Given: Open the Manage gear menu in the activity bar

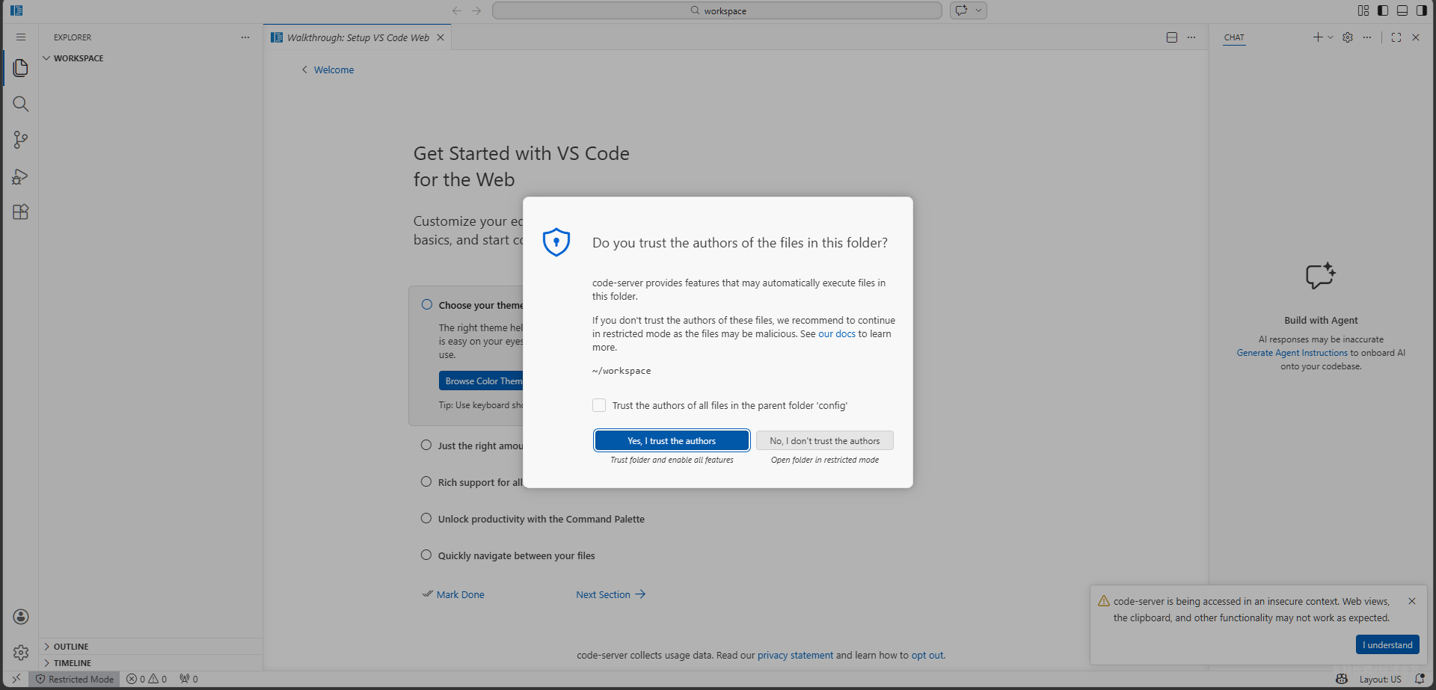Looking at the screenshot, I should pos(21,653).
